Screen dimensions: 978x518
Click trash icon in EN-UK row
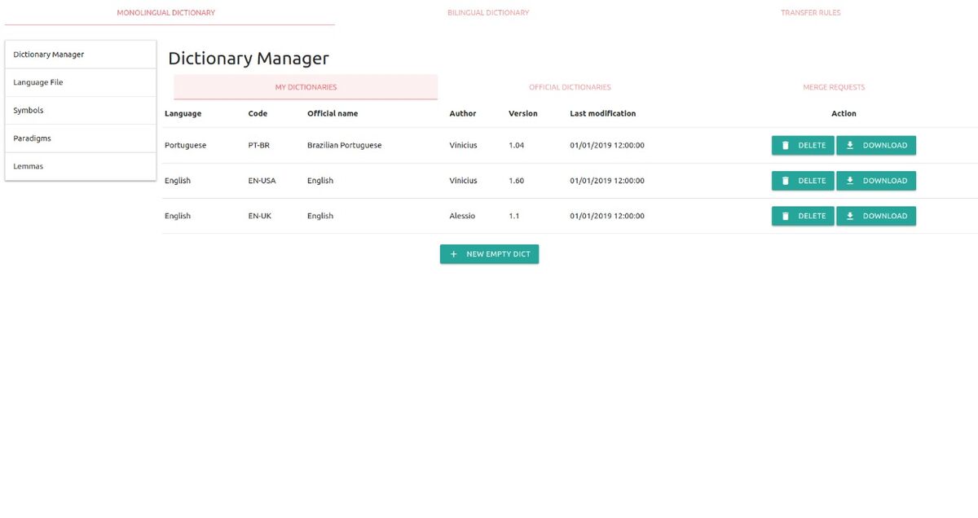click(x=786, y=216)
